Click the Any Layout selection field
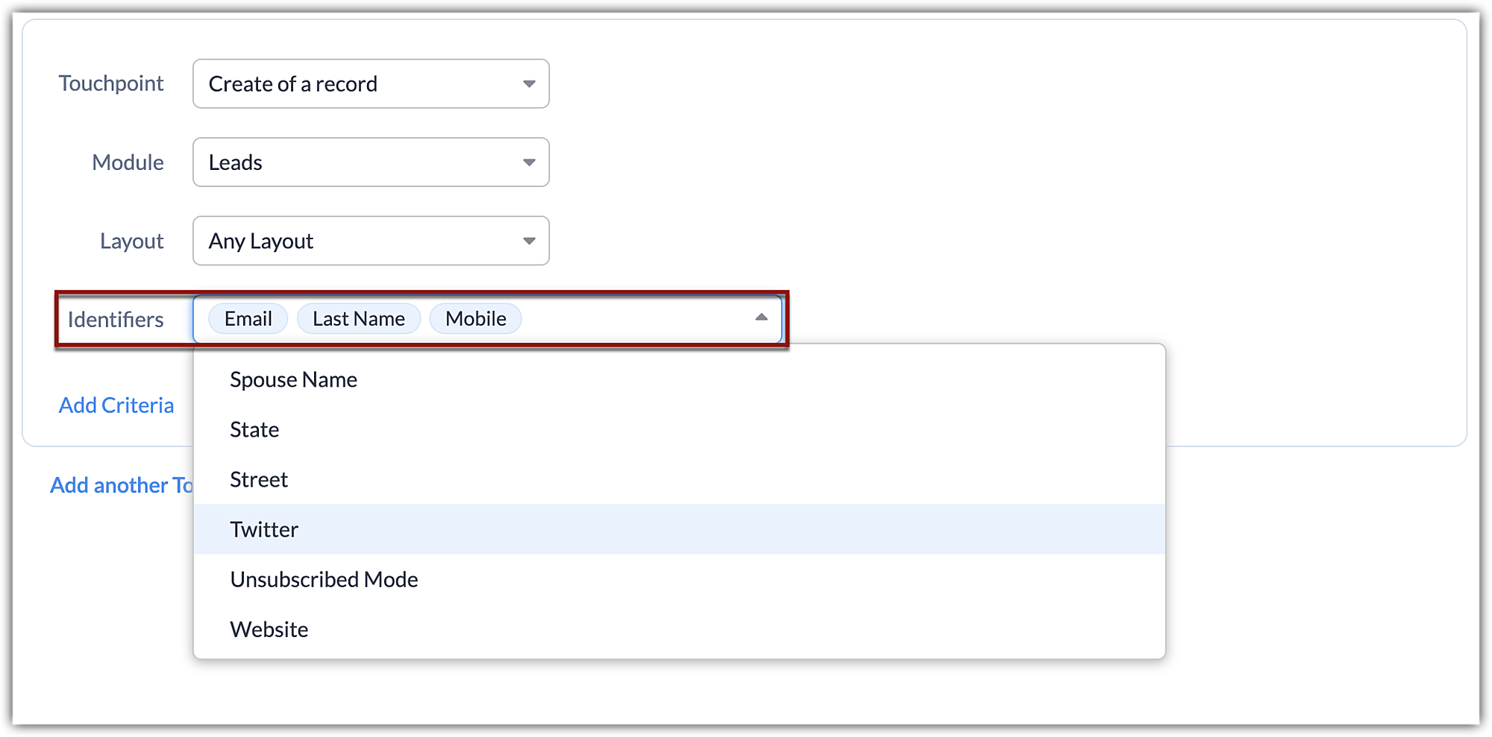Image resolution: width=1492 pixels, height=737 pixels. click(x=371, y=241)
